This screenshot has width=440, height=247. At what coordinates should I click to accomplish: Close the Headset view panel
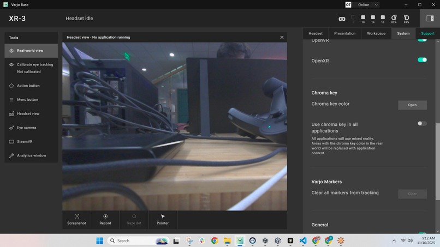point(282,37)
